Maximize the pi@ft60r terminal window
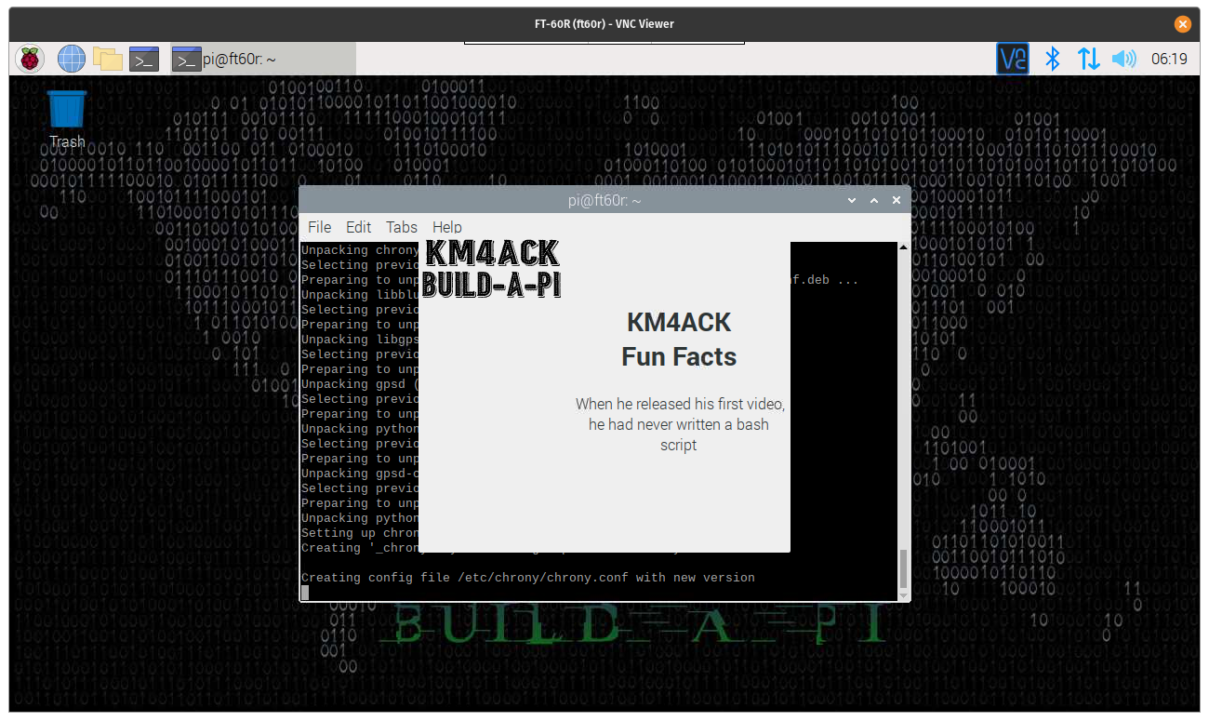The image size is (1209, 721). [x=874, y=200]
